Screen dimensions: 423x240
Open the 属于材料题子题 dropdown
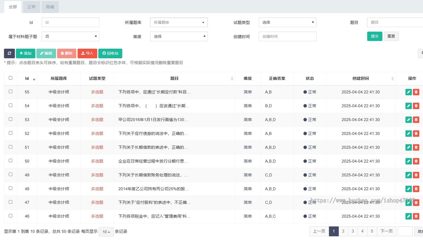[70, 36]
